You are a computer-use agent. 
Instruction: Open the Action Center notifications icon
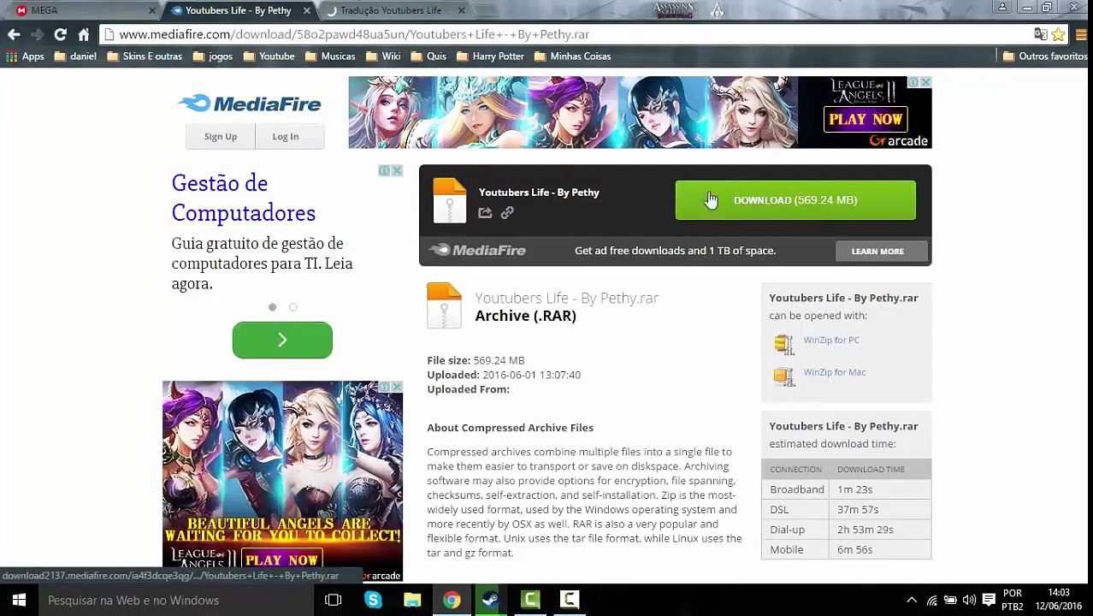point(989,601)
